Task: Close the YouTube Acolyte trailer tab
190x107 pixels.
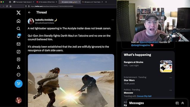Action: (x=56, y=2)
